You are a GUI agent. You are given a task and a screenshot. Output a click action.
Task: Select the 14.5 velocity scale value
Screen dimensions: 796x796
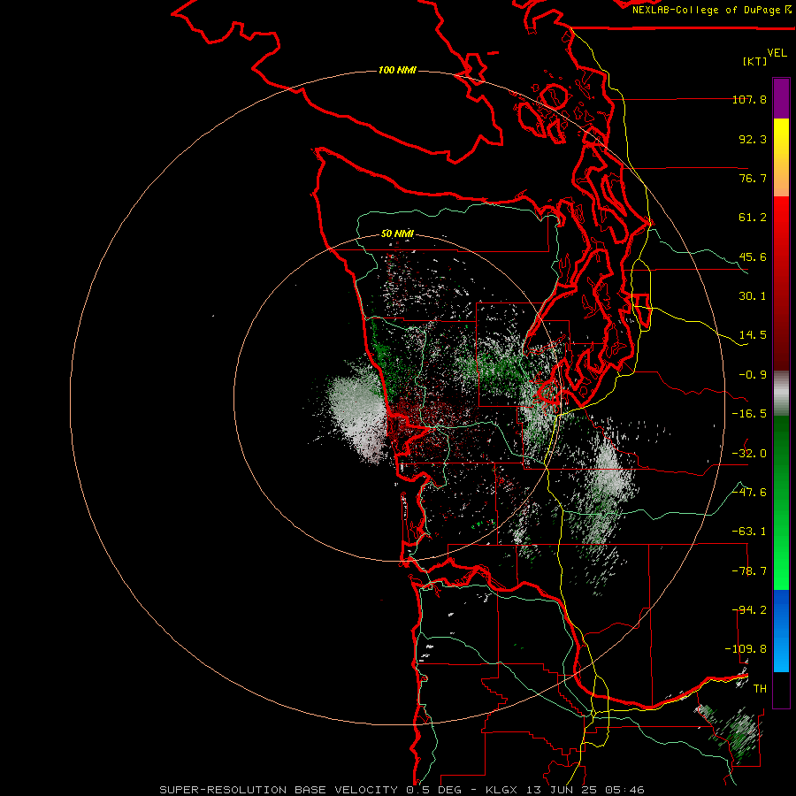[x=753, y=335]
